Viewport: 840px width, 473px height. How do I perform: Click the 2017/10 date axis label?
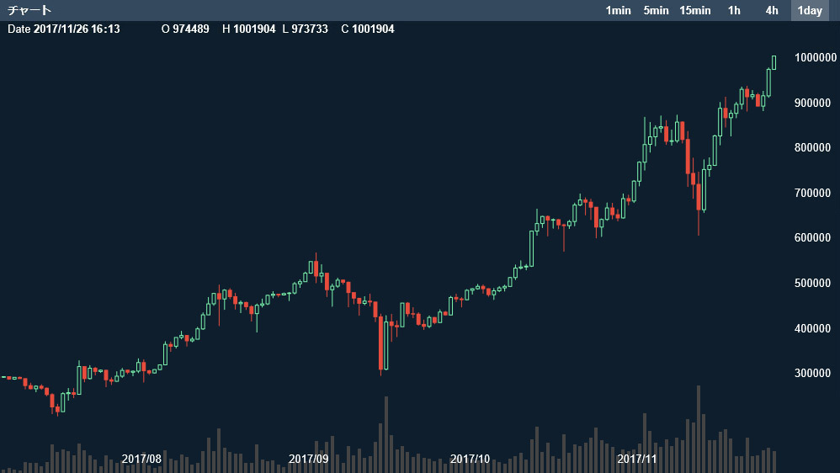click(470, 459)
